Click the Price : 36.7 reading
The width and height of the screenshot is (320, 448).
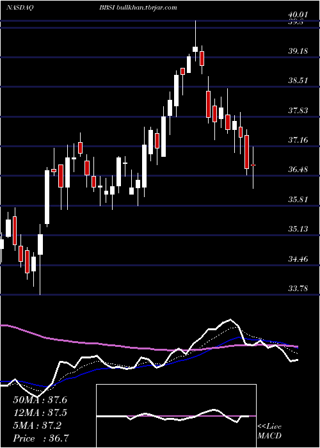[x=40, y=438]
